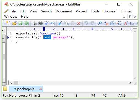This screenshot has width=140, height=100.
Task: Open the Window menu
Action: 11,17
